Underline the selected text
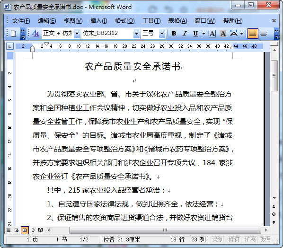Image resolution: width=283 pixels, height=248 pixels. tap(195, 34)
